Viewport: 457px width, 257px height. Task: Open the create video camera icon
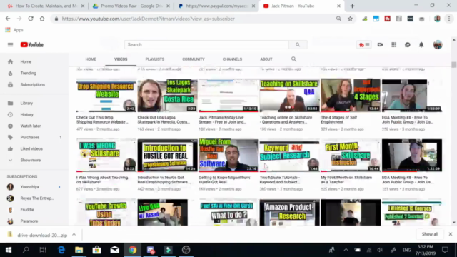point(380,44)
